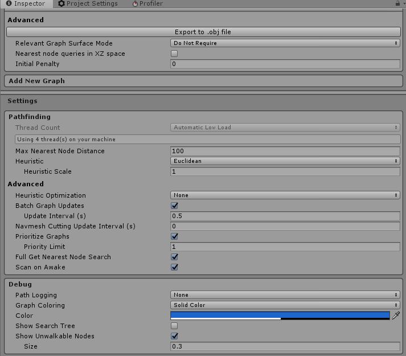Click the Add New Graph header
The image size is (406, 356).
pyautogui.click(x=203, y=81)
